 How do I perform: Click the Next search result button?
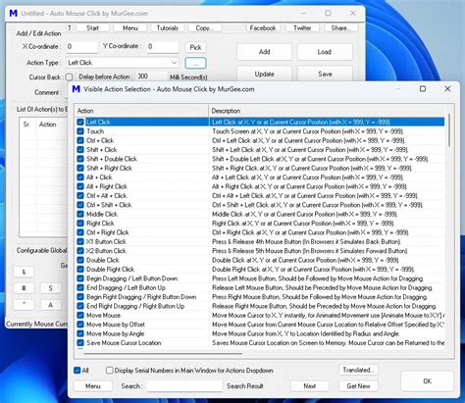[x=309, y=386]
